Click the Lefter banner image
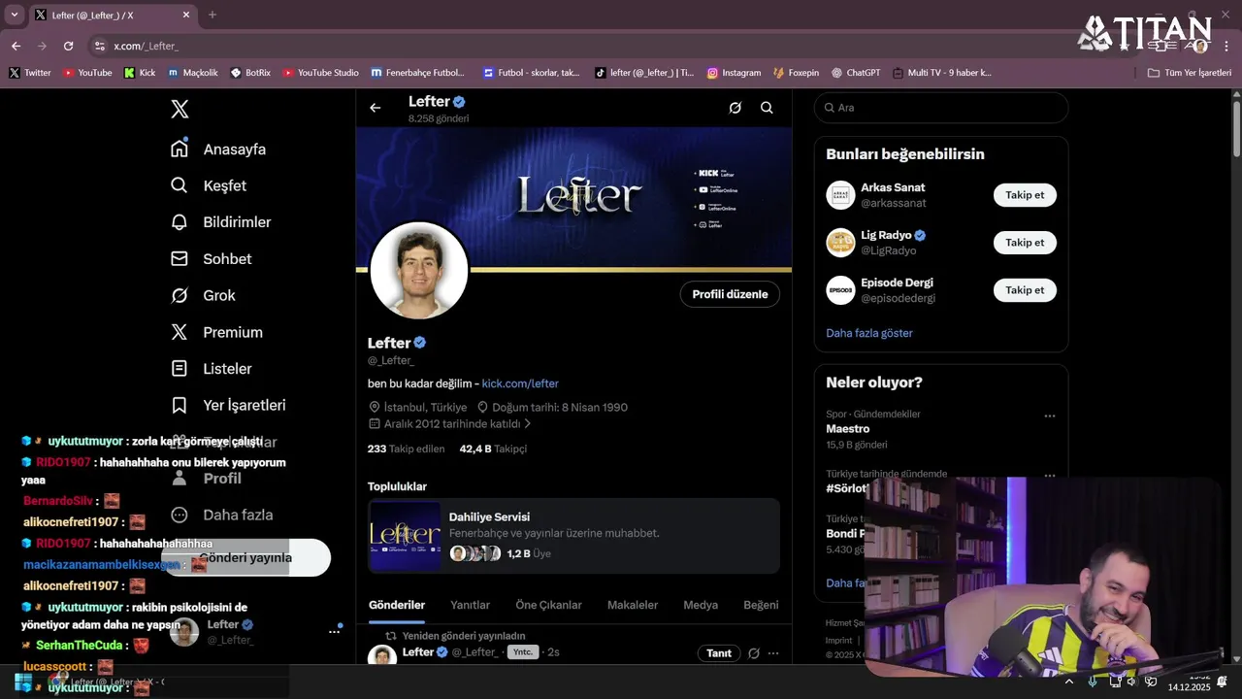This screenshot has width=1242, height=699. tap(573, 199)
